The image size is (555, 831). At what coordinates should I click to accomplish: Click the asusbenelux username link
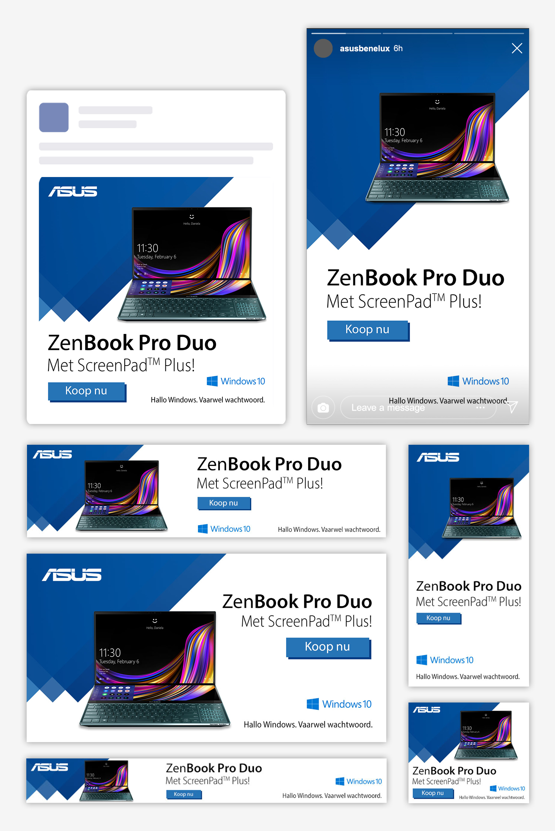(365, 49)
